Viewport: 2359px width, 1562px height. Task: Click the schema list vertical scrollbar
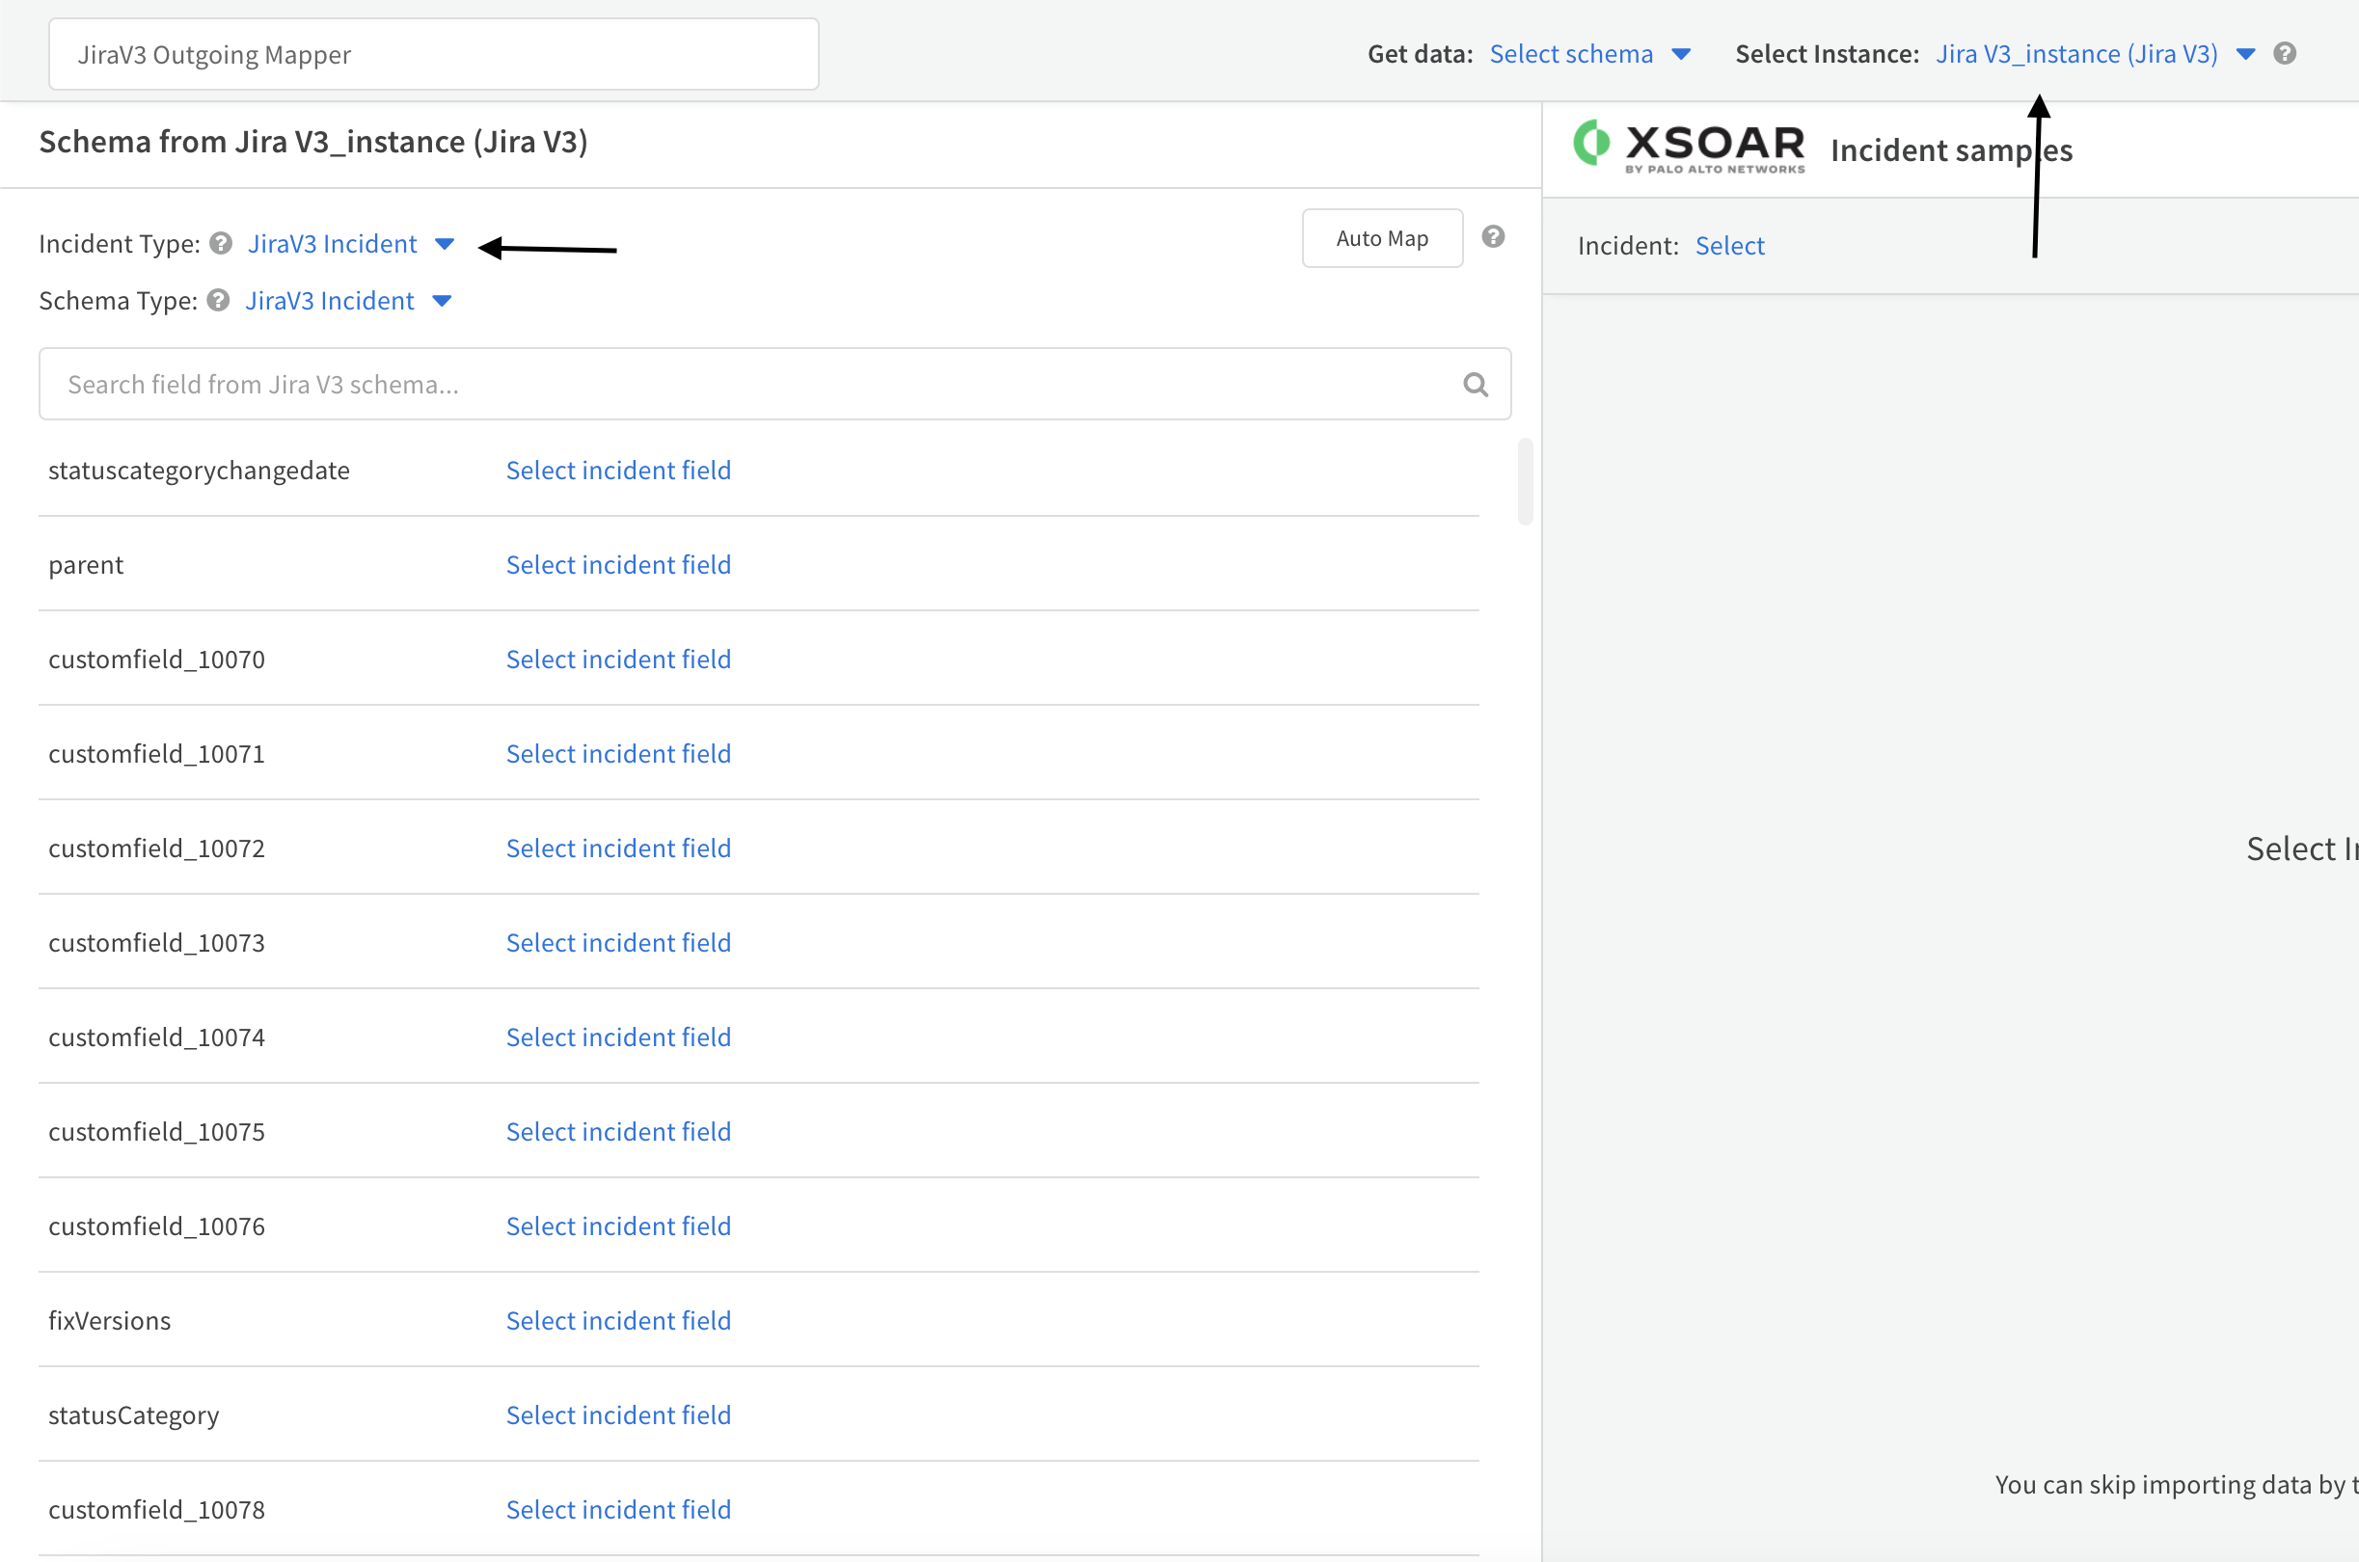tap(1524, 482)
